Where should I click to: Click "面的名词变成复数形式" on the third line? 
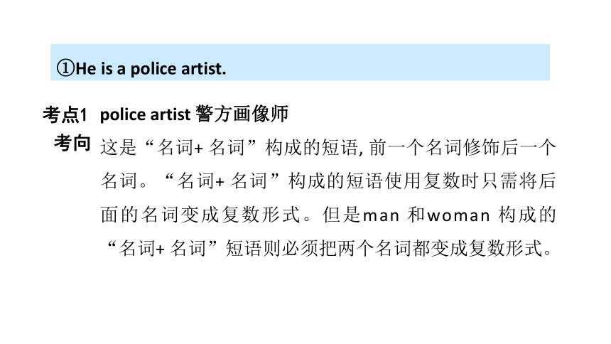(200, 215)
